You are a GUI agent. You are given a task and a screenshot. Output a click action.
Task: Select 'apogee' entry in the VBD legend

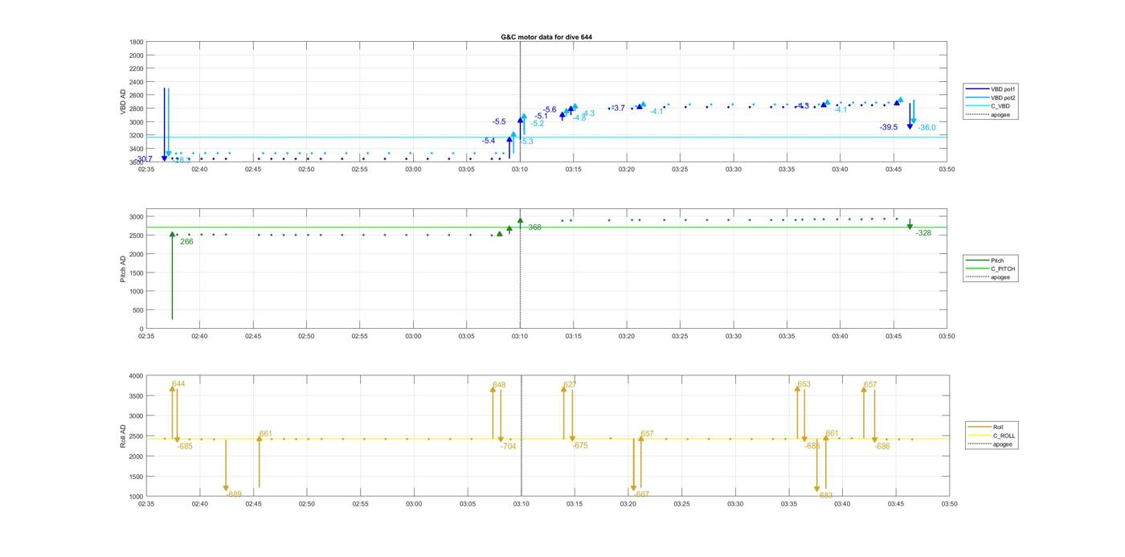click(988, 114)
